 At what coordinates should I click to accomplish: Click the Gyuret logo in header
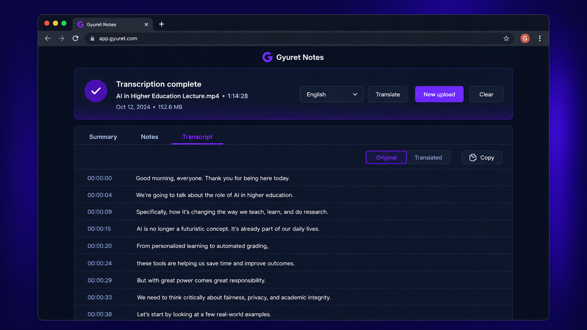pos(267,57)
